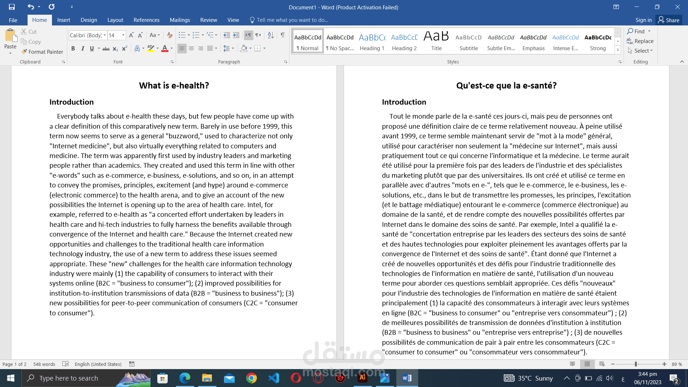
Task: Switch to Web Layout view icon
Action: (602, 364)
